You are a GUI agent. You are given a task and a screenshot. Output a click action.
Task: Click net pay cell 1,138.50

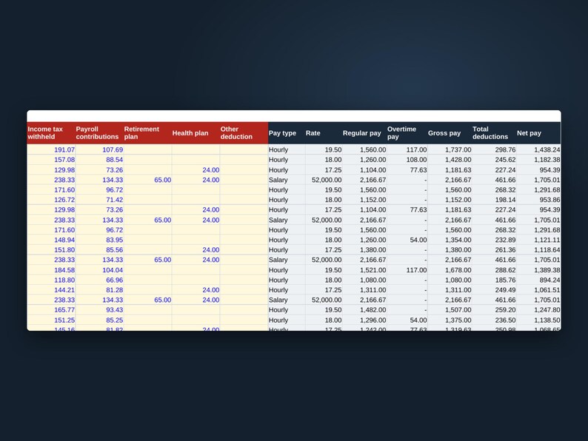click(x=538, y=320)
